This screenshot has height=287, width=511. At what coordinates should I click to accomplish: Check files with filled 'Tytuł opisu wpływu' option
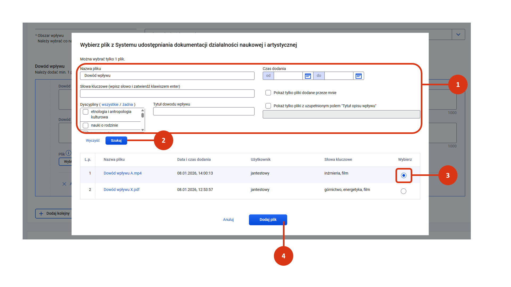tap(268, 106)
